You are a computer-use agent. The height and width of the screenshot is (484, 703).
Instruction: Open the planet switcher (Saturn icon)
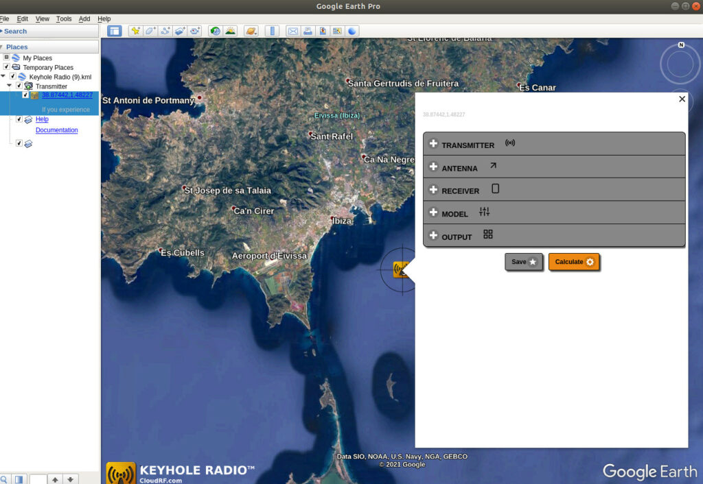251,31
